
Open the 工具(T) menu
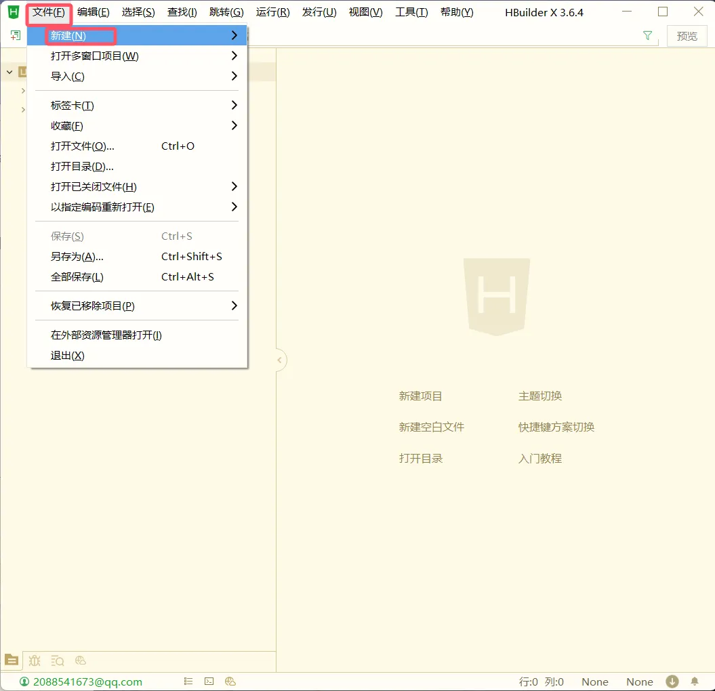(411, 12)
